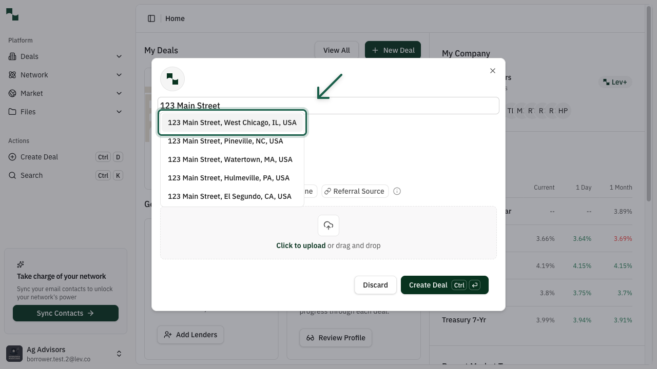Open Network from the sidebar icon
Viewport: 657px width, 369px height.
pyautogui.click(x=11, y=74)
